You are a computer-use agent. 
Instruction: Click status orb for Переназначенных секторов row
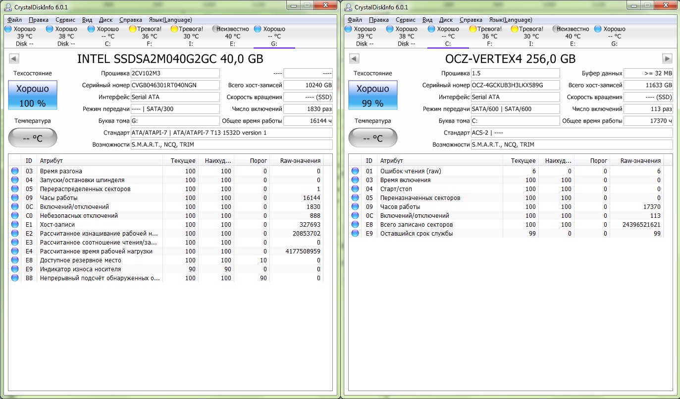point(355,198)
